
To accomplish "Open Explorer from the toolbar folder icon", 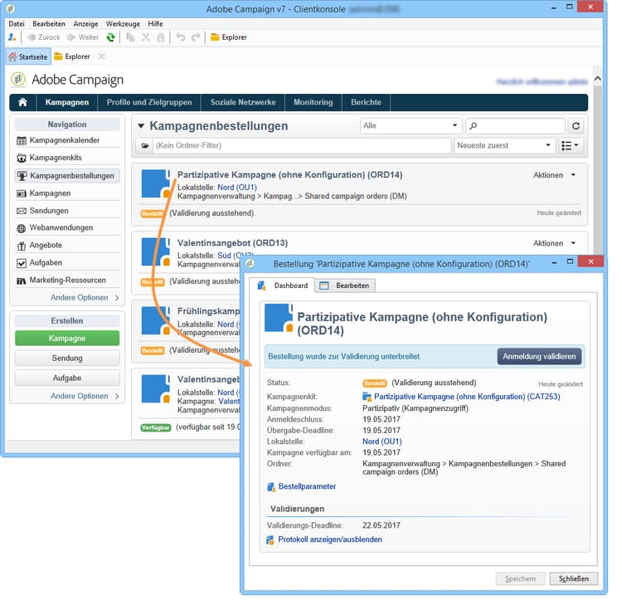I will 229,37.
